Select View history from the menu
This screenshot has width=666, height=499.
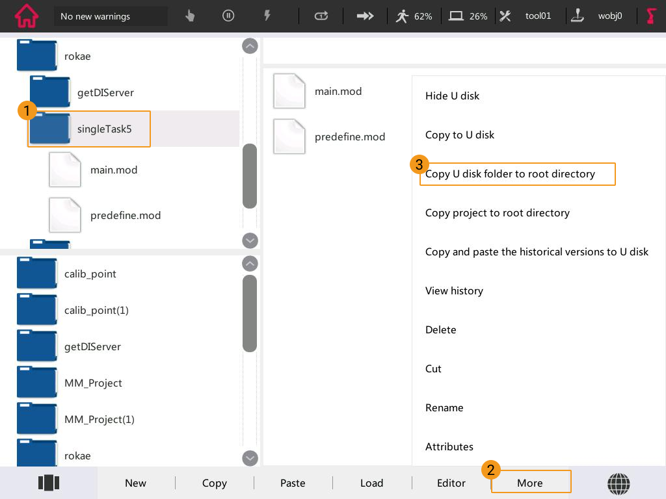click(x=454, y=291)
